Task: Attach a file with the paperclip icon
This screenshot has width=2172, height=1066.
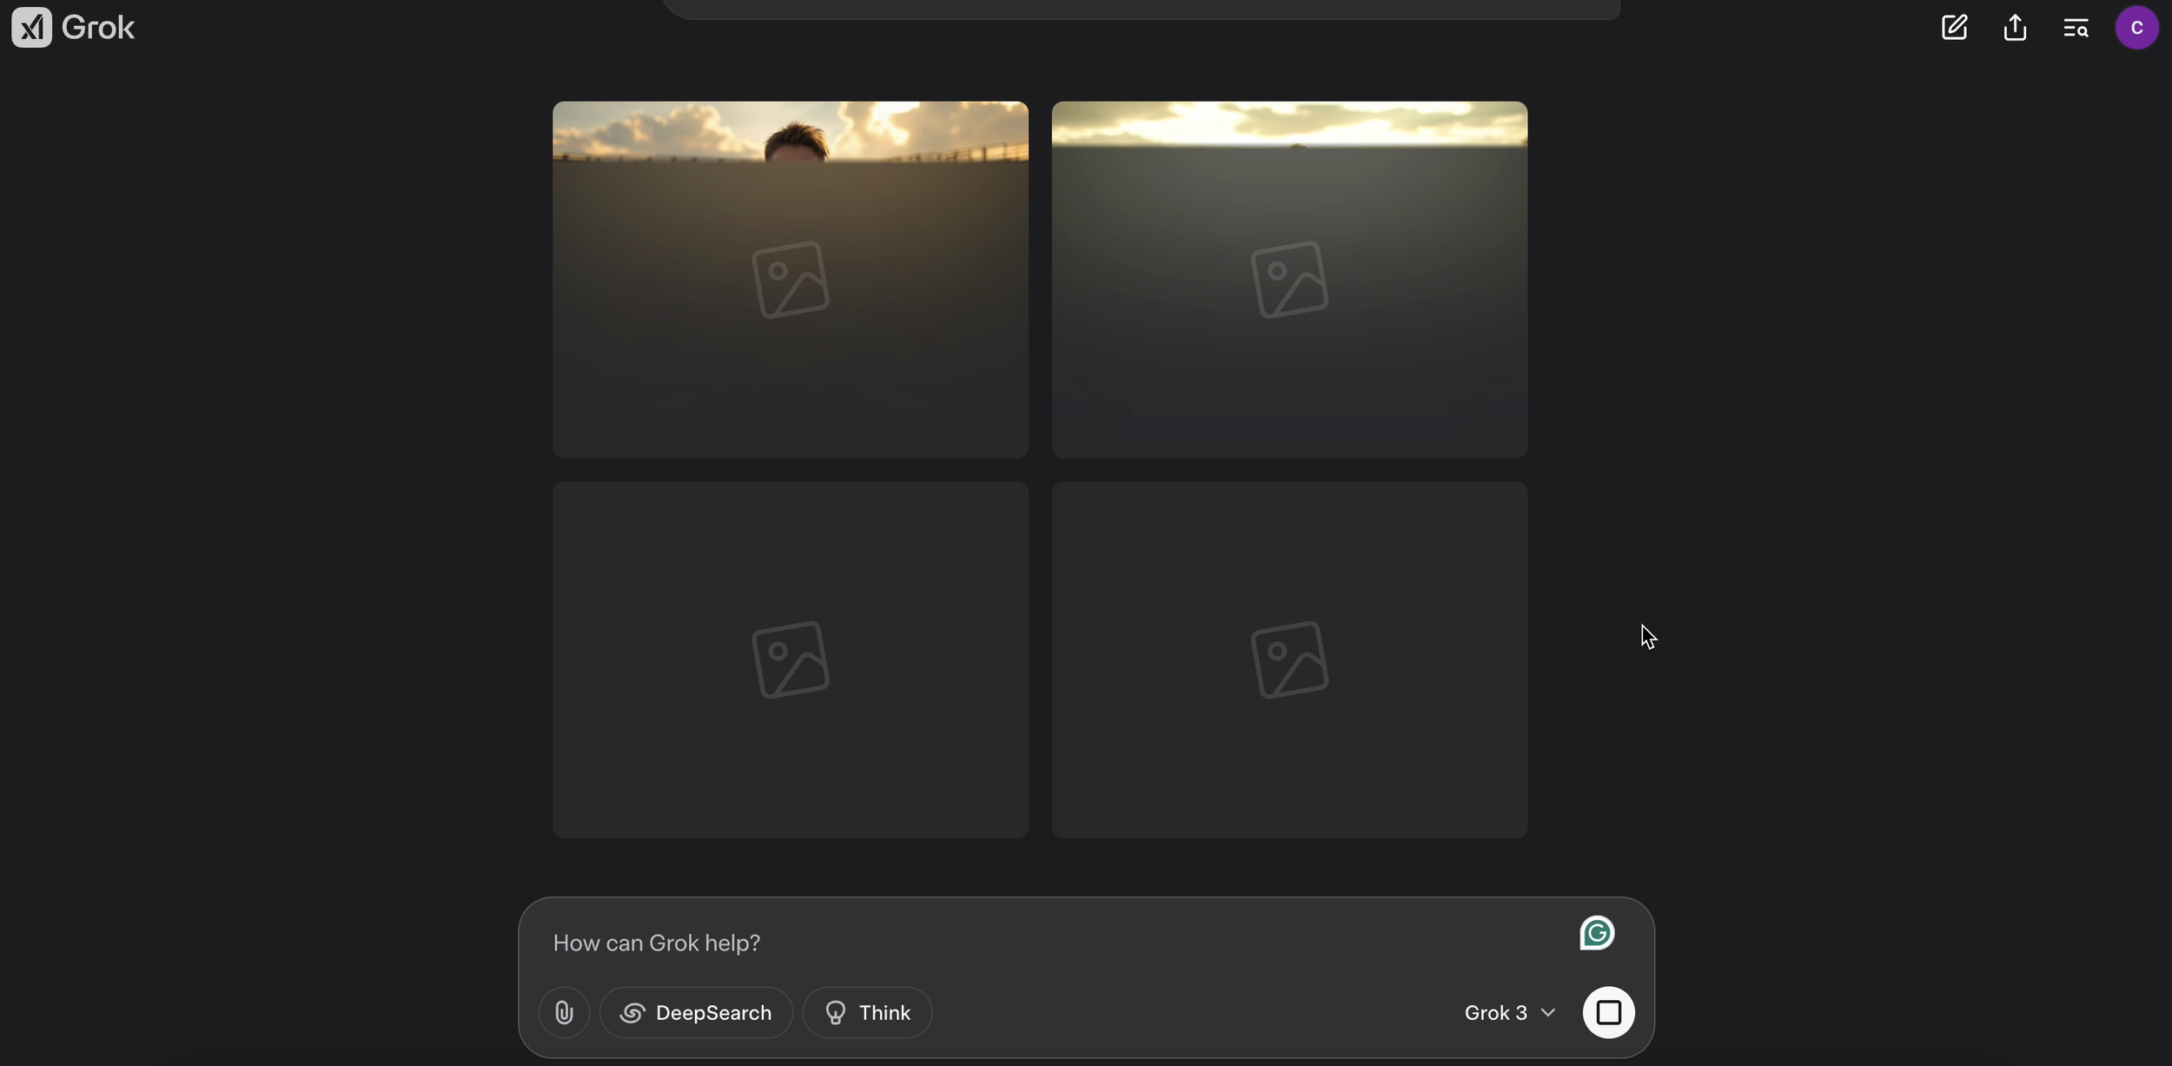Action: tap(563, 1012)
